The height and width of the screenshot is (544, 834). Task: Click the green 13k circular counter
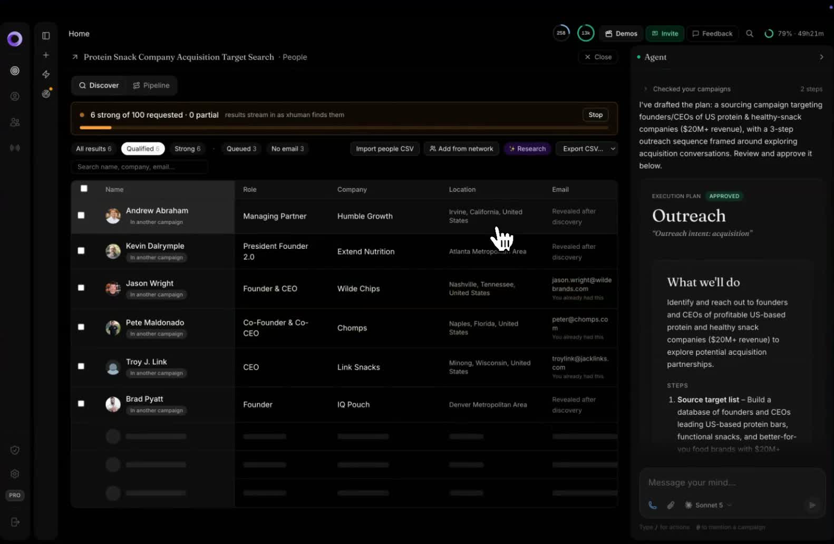coord(586,33)
